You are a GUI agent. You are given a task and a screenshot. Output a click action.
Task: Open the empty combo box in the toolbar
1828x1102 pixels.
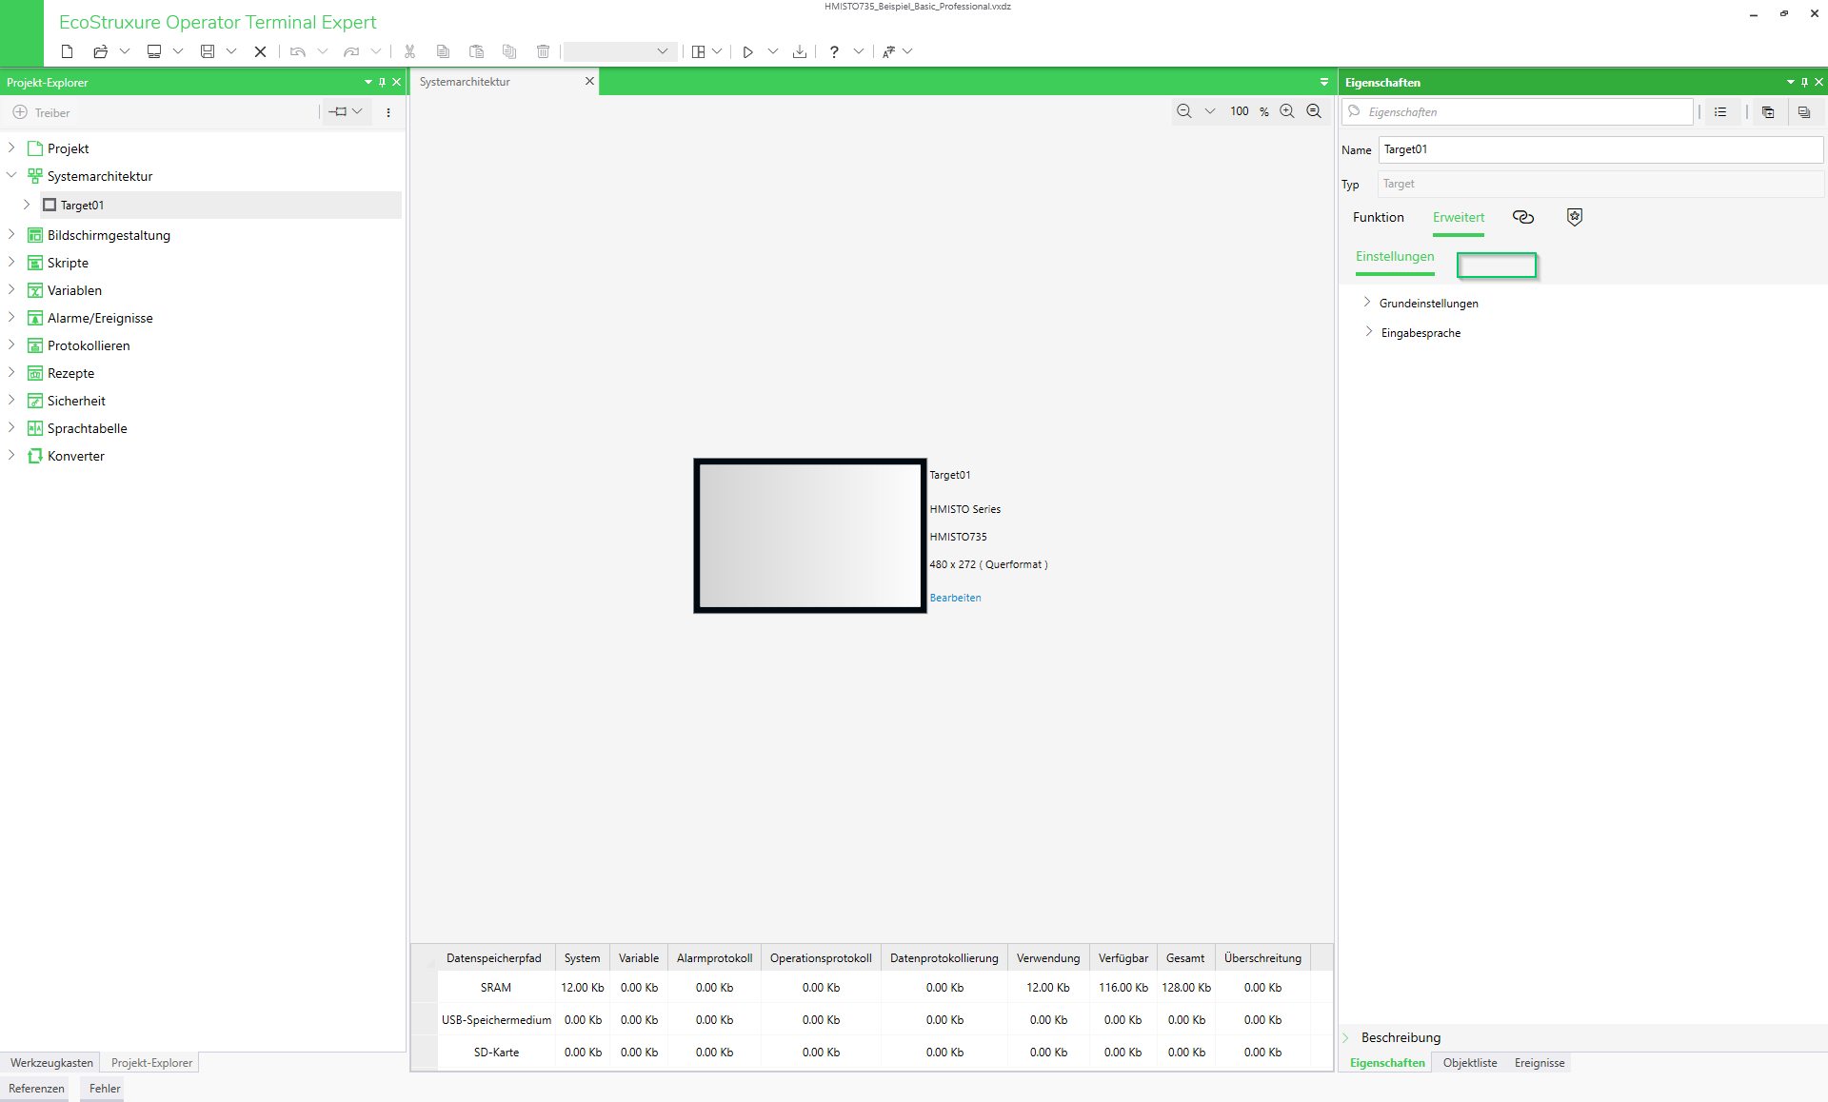[620, 51]
